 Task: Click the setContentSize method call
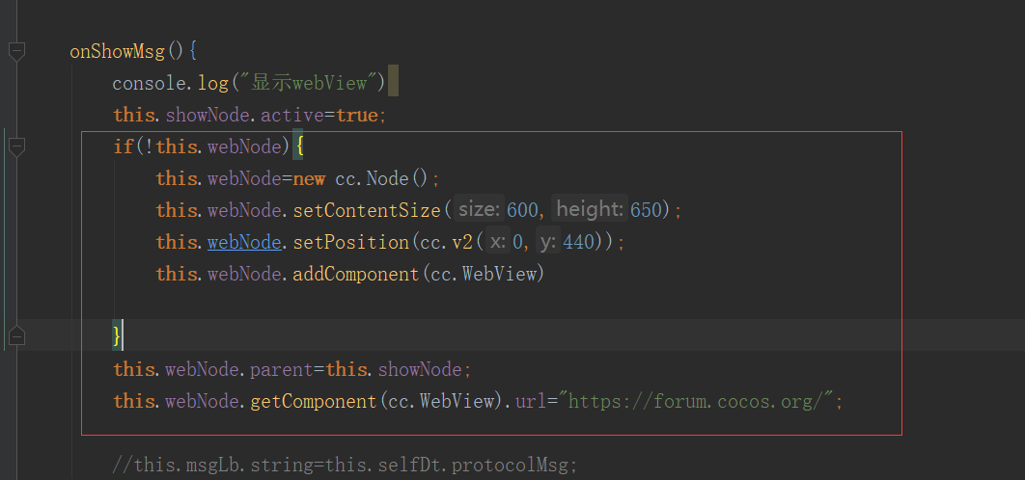(x=366, y=210)
